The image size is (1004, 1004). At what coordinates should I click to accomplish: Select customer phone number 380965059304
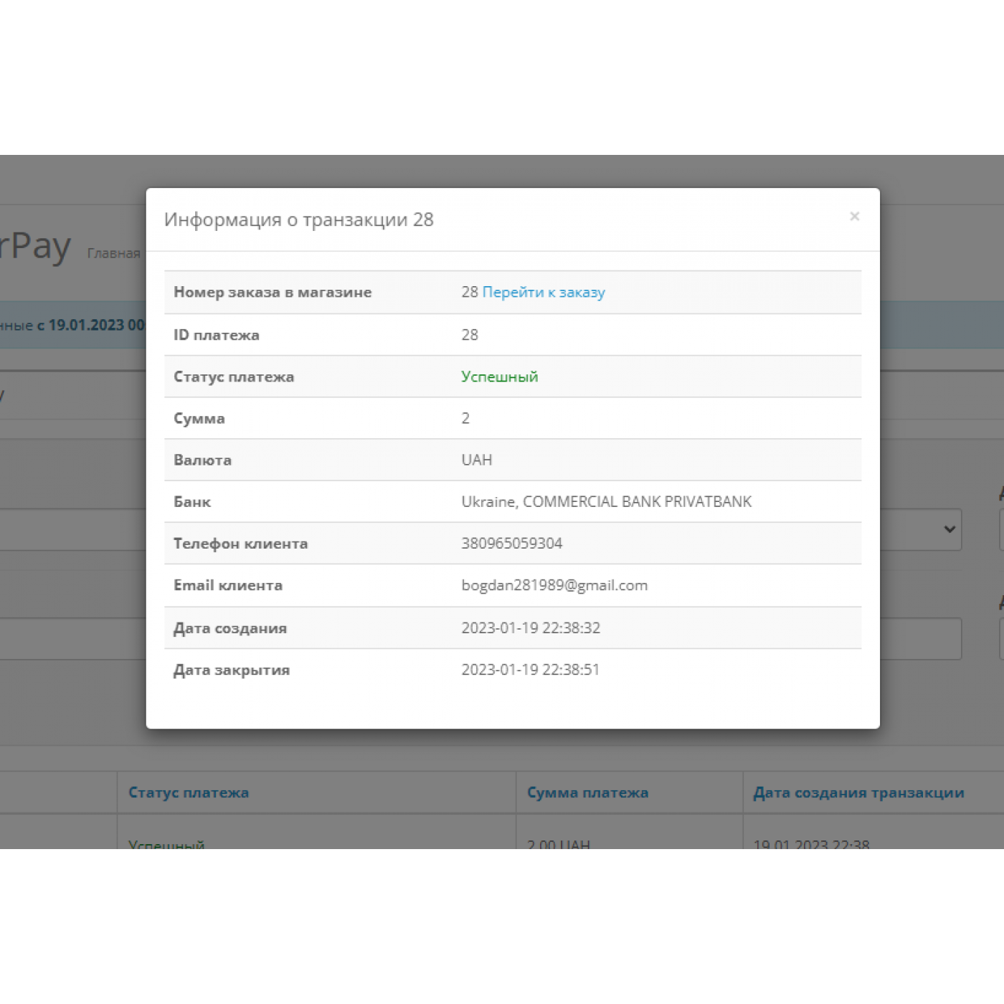[511, 544]
